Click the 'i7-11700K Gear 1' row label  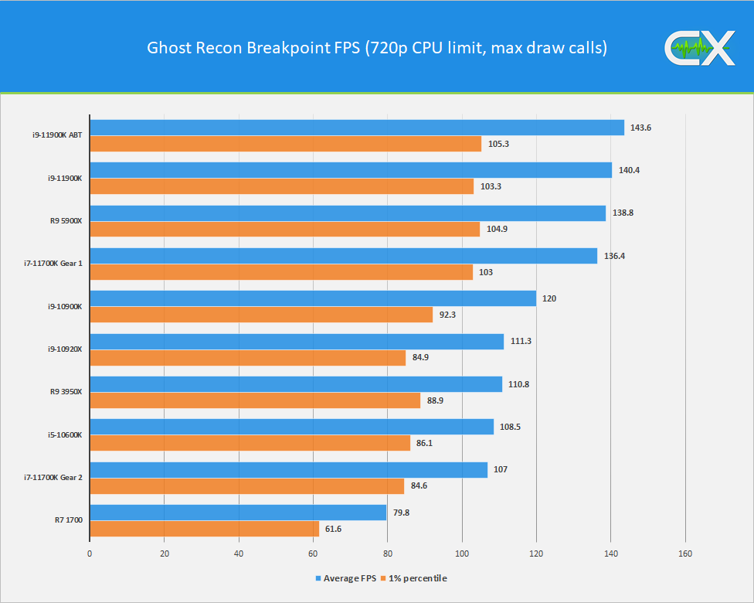(53, 264)
